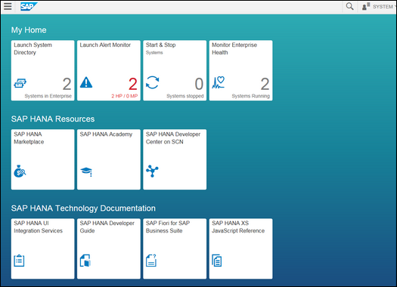Click the stopped systems count 0
This screenshot has width=397, height=287.
click(199, 84)
